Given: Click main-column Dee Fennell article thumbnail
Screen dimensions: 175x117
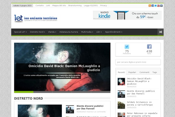Looking at the screenshot, I should pyautogui.click(x=70, y=109).
